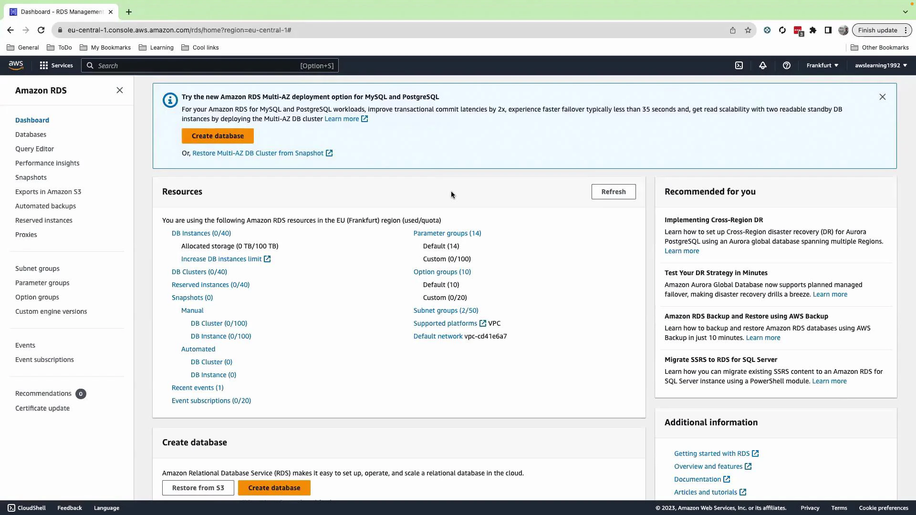Click external icon beside Increase DB instances limit
This screenshot has height=515, width=916.
267,259
